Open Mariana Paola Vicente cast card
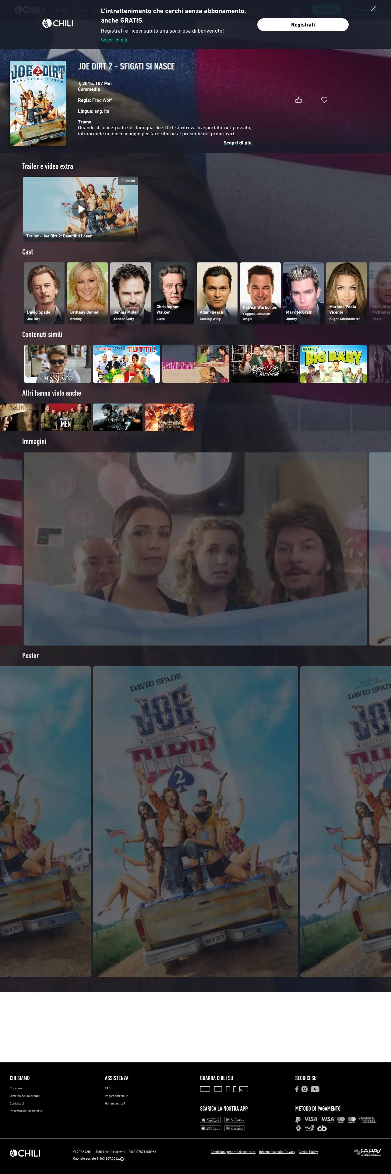The height and width of the screenshot is (1174, 391). pos(347,293)
